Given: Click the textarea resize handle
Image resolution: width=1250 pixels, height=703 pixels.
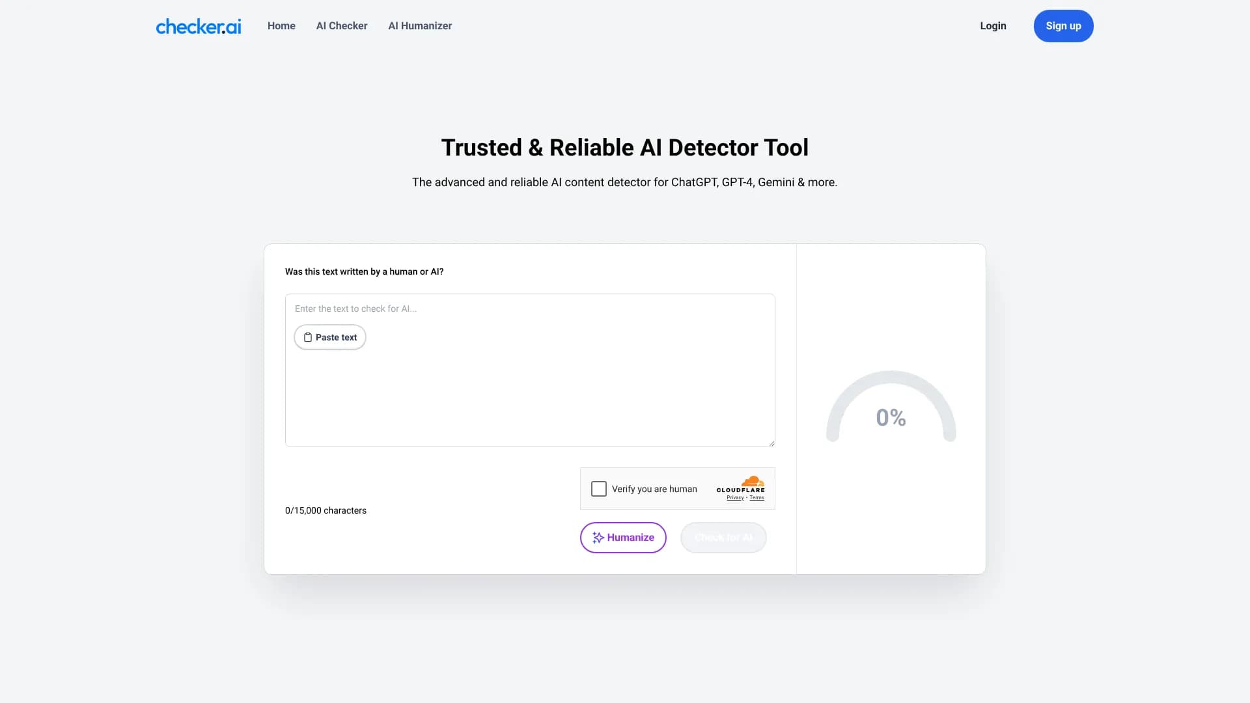Looking at the screenshot, I should point(771,442).
